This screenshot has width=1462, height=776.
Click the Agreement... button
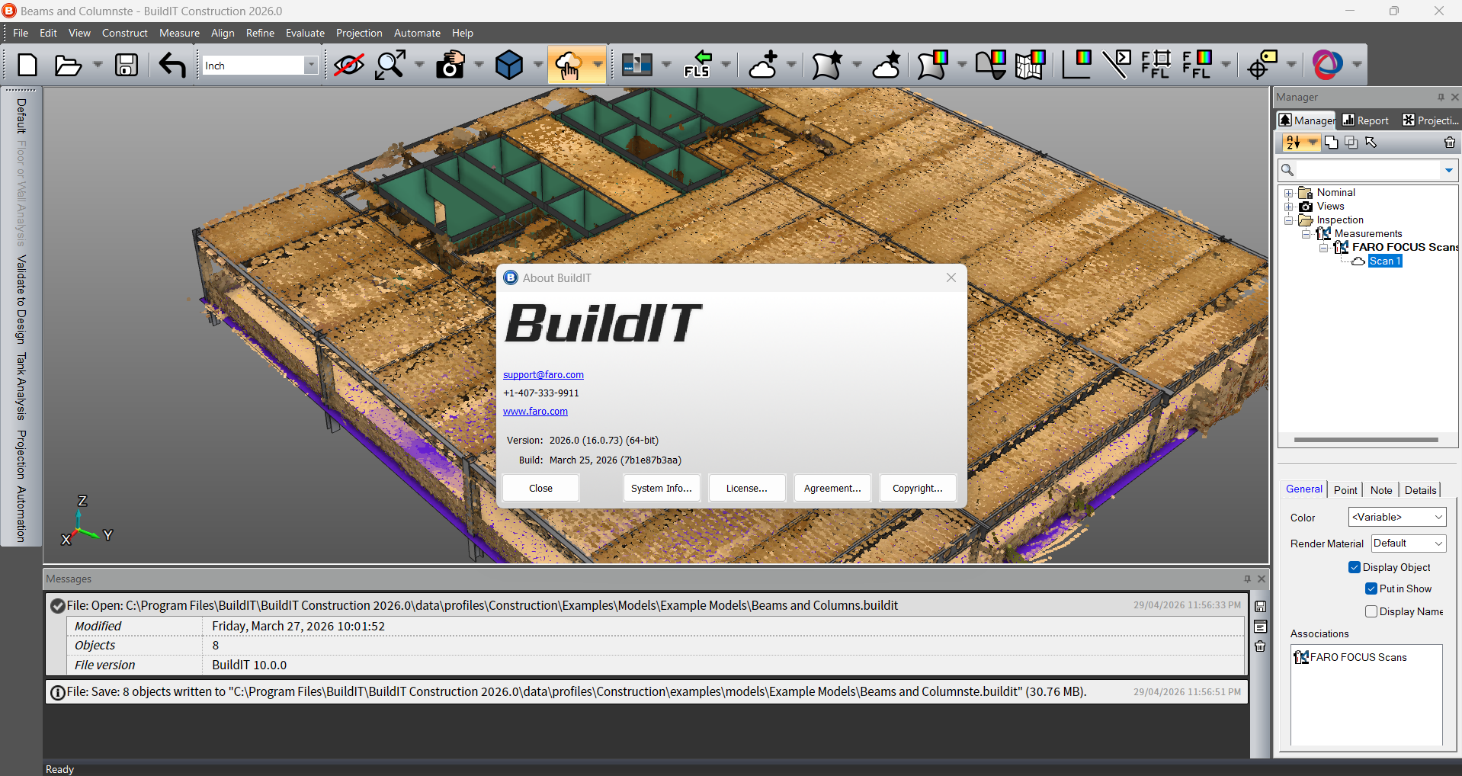[832, 488]
